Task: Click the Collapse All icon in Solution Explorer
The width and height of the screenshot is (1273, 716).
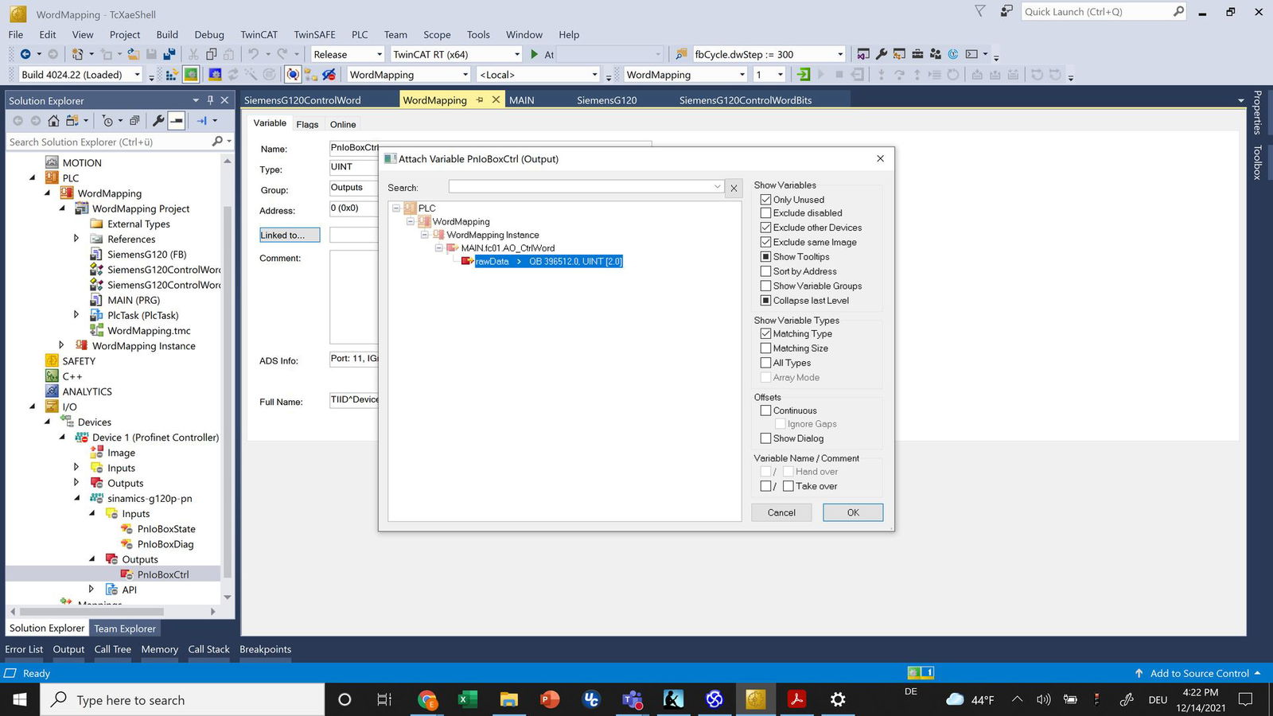Action: click(x=134, y=121)
